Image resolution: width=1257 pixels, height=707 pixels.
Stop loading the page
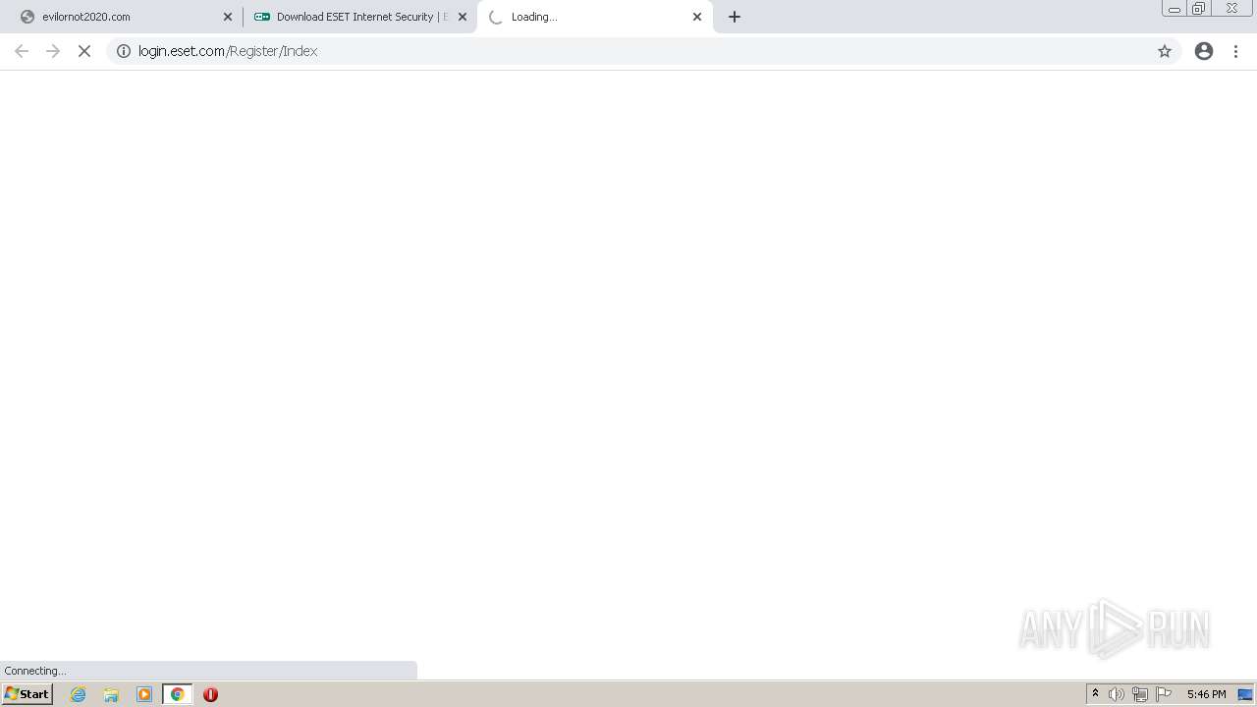[84, 51]
